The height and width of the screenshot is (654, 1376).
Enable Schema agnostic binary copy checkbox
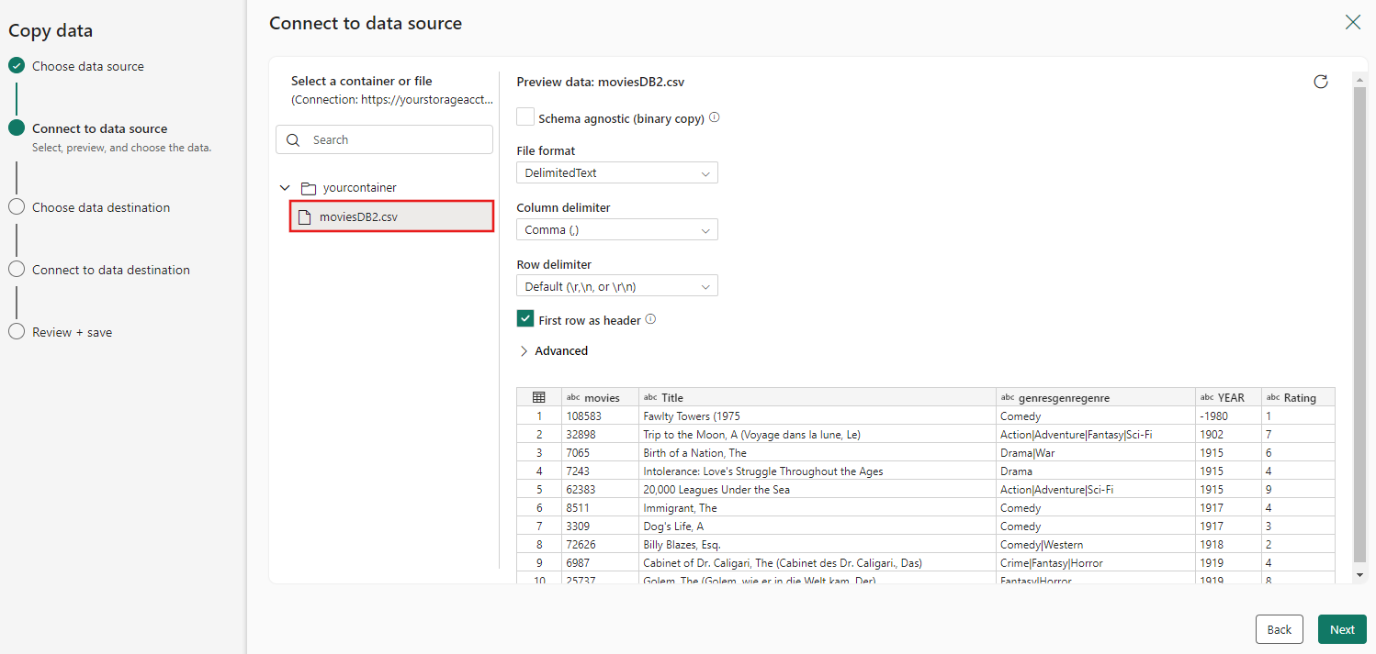525,117
